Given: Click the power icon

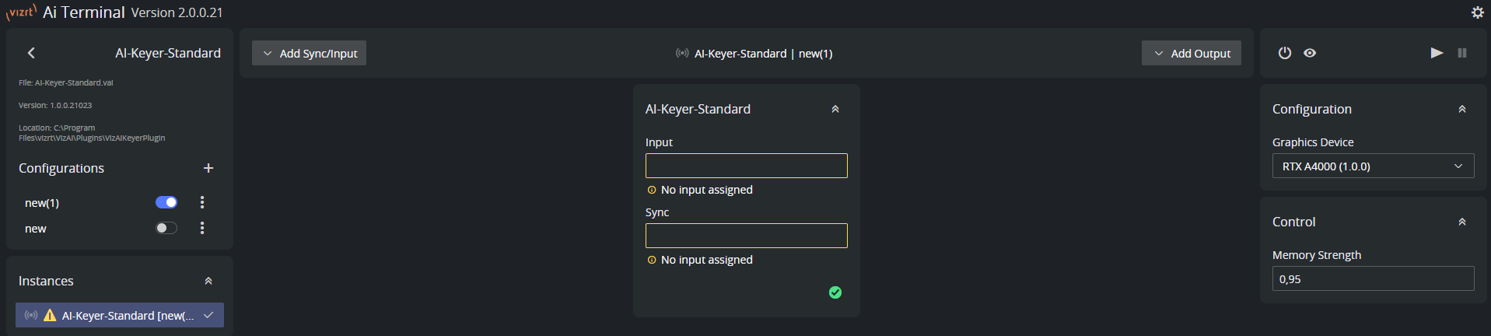Looking at the screenshot, I should pos(1284,53).
